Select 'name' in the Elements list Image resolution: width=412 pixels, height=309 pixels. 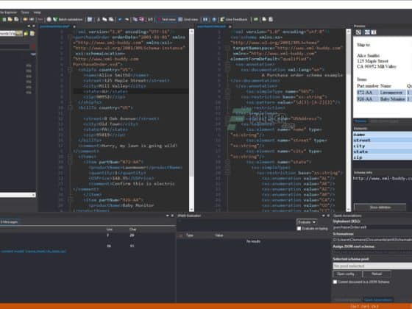tap(383, 135)
